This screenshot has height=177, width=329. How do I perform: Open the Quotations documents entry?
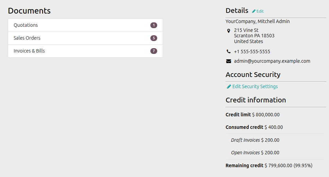[85, 25]
